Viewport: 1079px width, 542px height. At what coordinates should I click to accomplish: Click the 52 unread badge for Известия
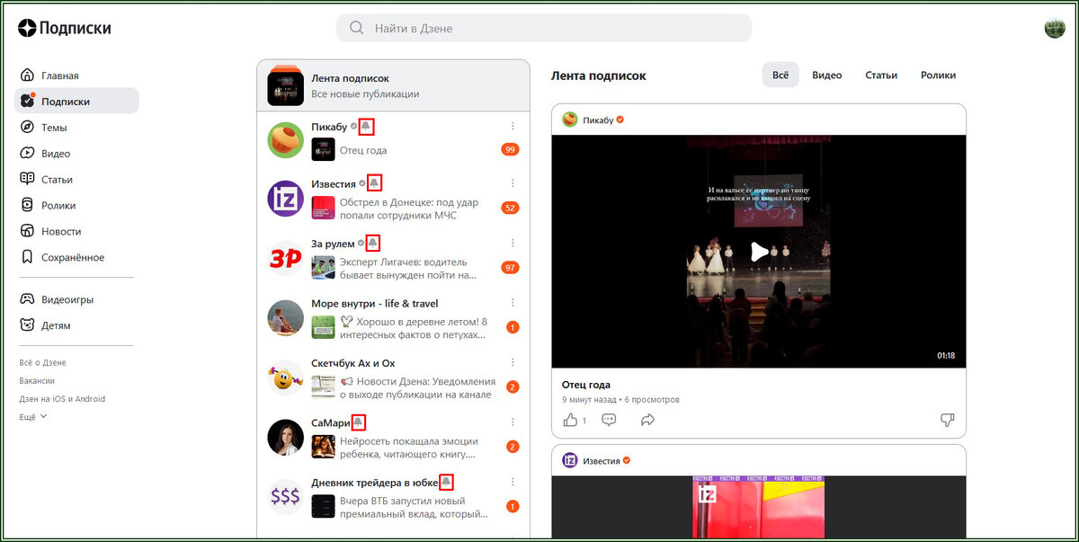click(x=511, y=208)
